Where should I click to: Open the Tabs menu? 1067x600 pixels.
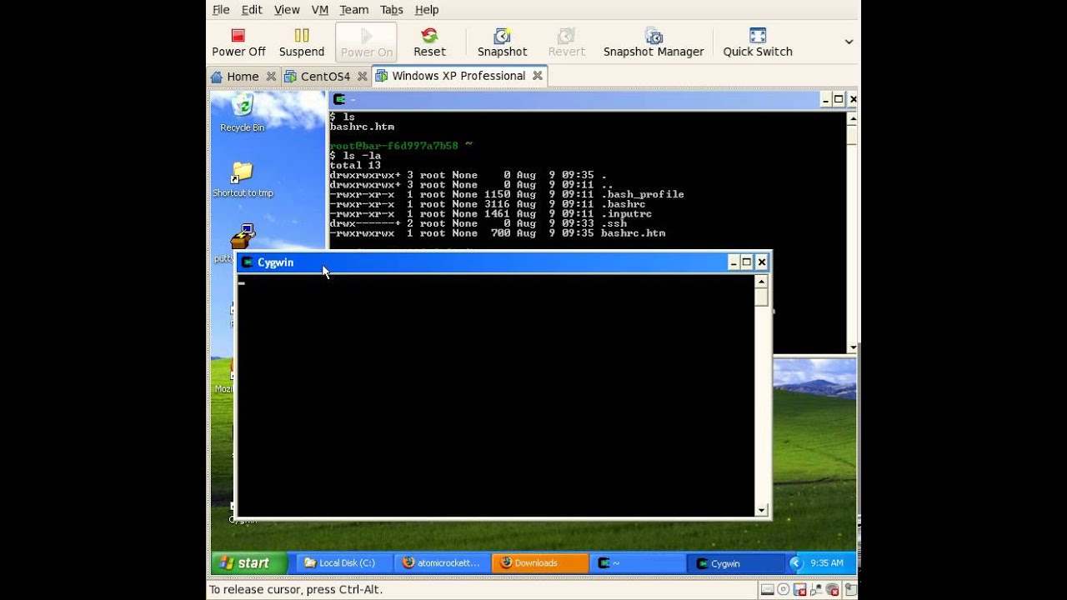tap(392, 10)
